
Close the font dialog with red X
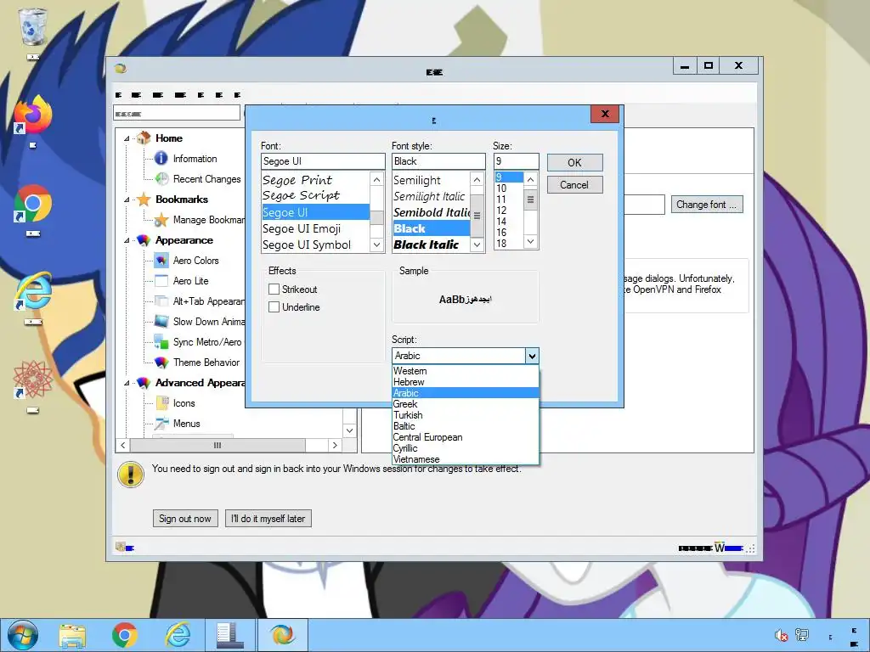[605, 114]
